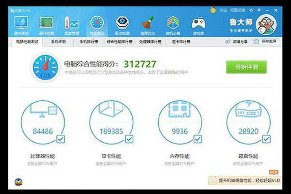The height and width of the screenshot is (194, 291).
Task: Uncheck the 显卡性能 test checkbox
Action: coord(129,139)
